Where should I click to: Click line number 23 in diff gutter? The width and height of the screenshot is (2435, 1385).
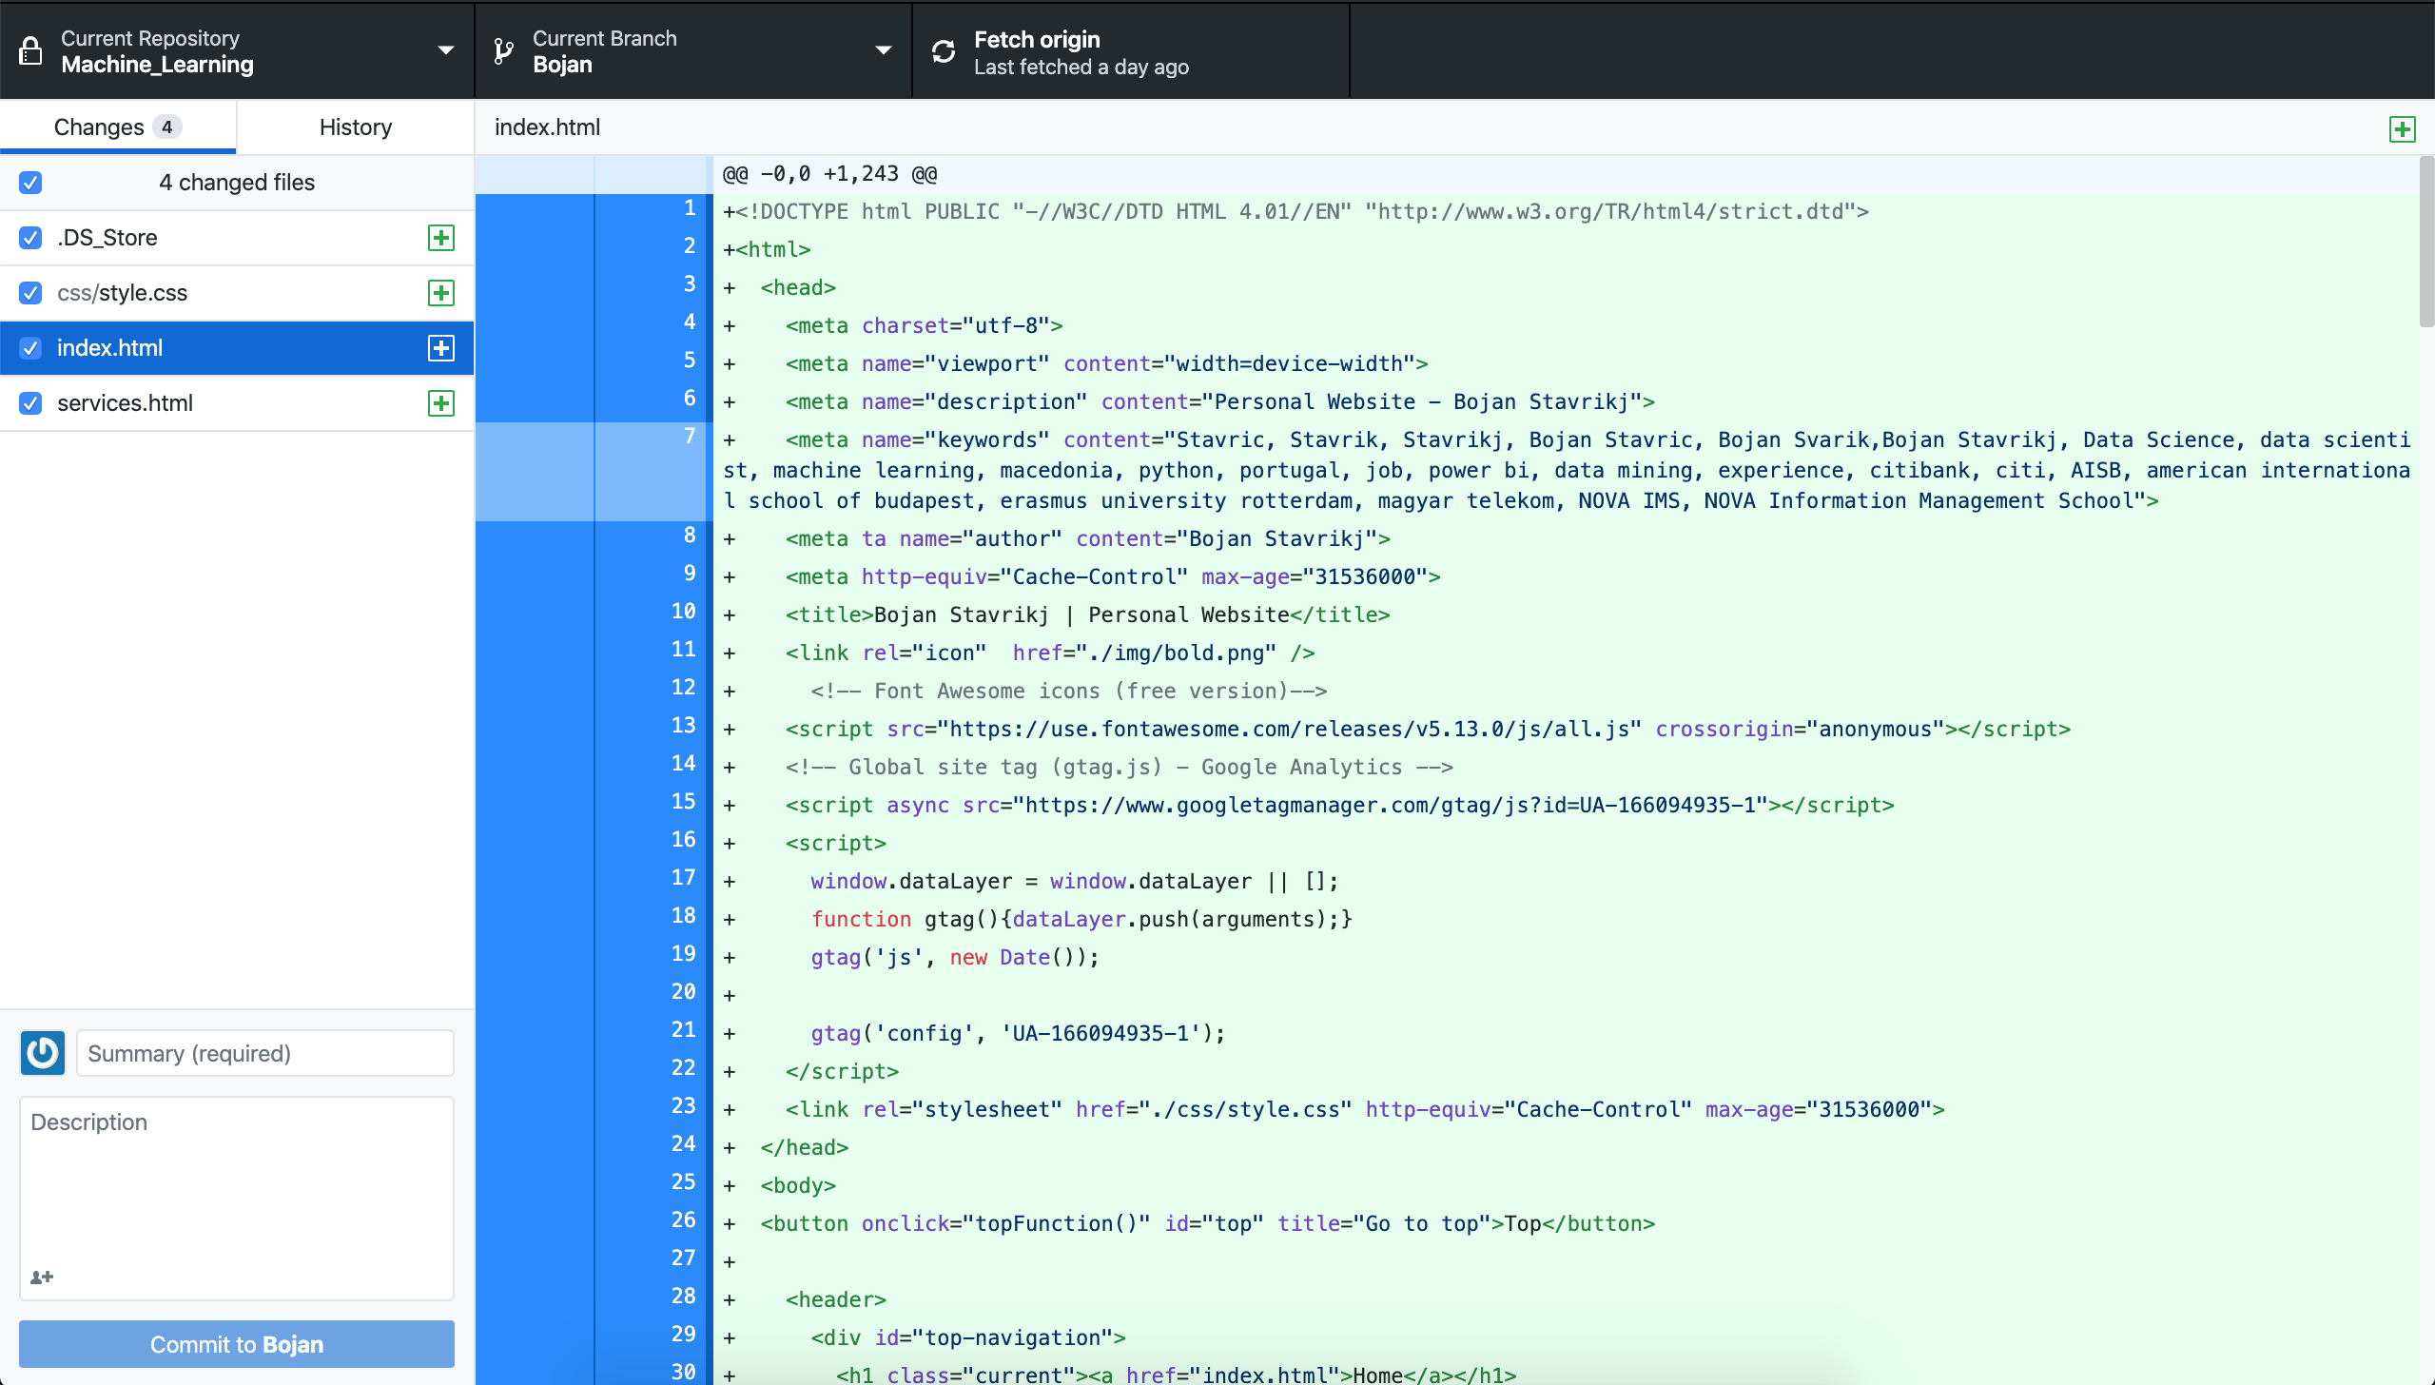tap(684, 1106)
